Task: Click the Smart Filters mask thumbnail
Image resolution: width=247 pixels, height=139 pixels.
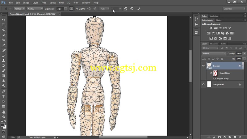Action: [x=215, y=73]
